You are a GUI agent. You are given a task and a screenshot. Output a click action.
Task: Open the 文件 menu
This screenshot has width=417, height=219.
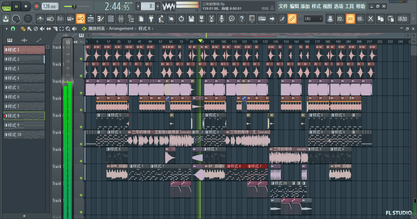click(x=283, y=6)
